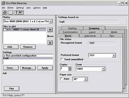Click the Apply settings button
This screenshot has height=98, width=129.
[45, 68]
